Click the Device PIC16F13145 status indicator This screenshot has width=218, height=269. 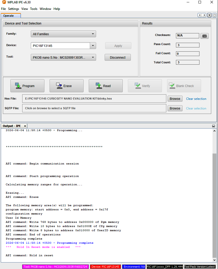pyautogui.click(x=105, y=267)
